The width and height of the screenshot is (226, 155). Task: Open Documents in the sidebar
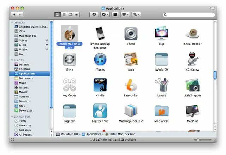[x=30, y=78]
